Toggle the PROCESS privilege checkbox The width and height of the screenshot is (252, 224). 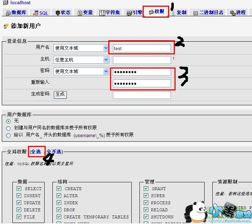tap(146, 202)
